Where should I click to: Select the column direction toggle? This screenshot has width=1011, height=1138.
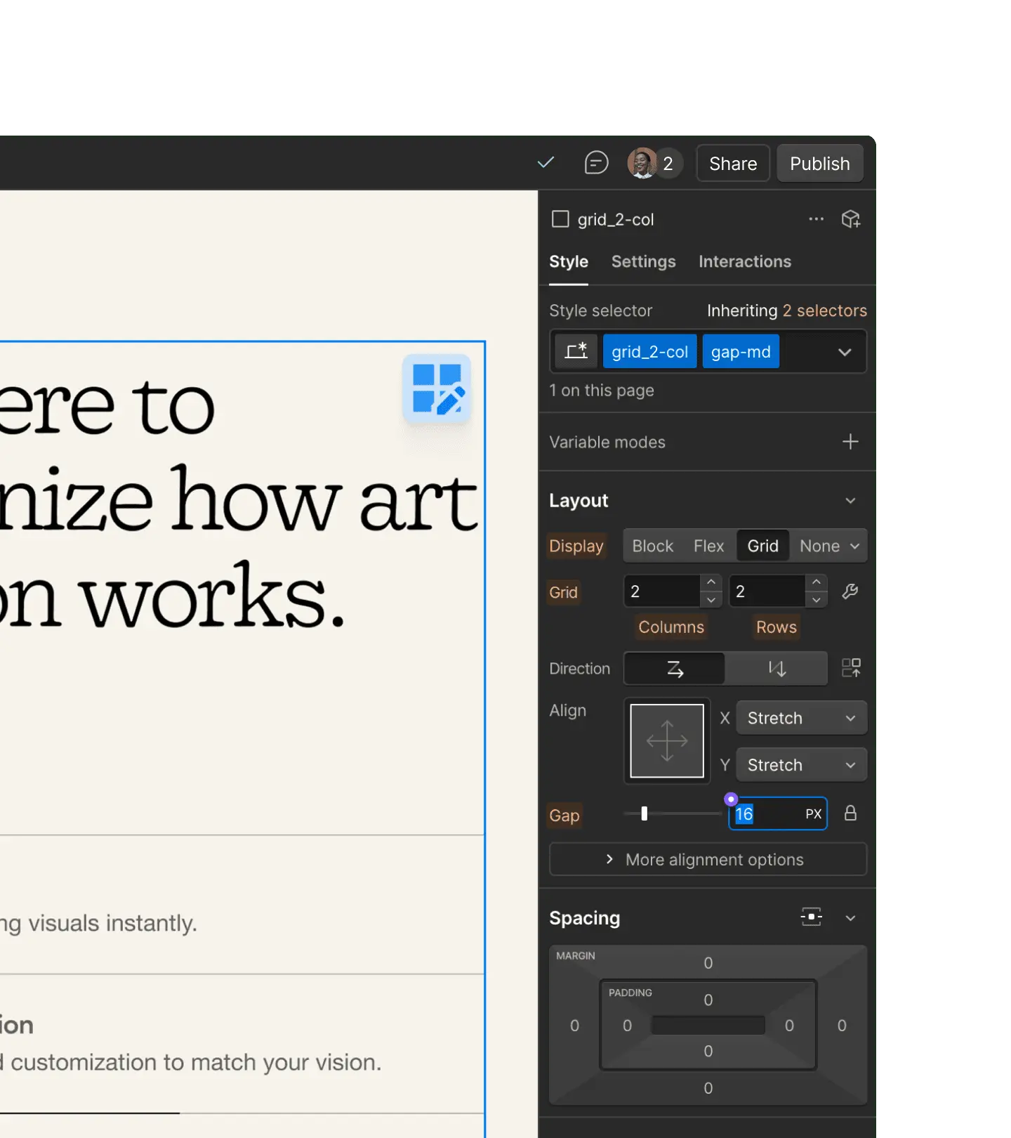pos(777,669)
